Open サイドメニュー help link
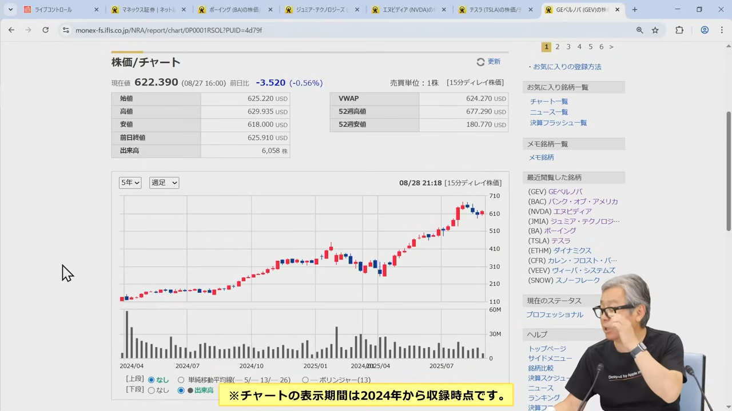This screenshot has width=732, height=411. (550, 358)
